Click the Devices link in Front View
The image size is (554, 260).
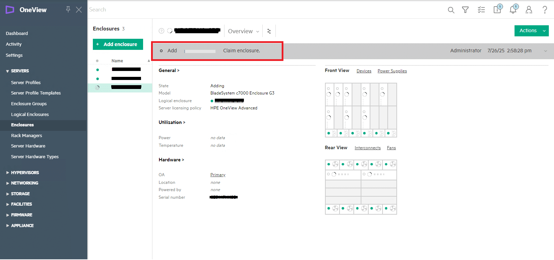(364, 71)
